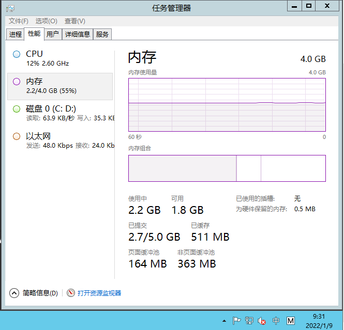Click the blue CPU circle icon
This screenshot has width=344, height=330.
pos(17,54)
